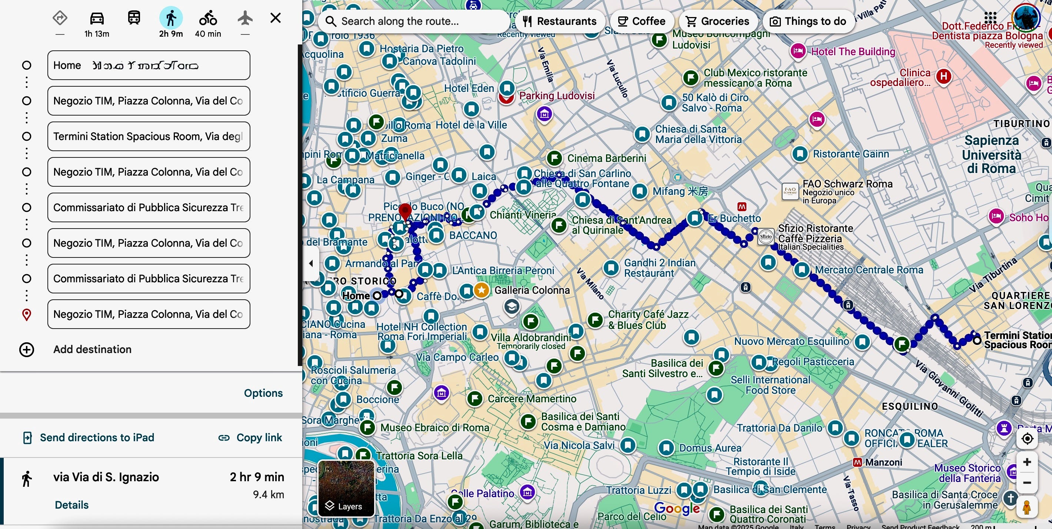The height and width of the screenshot is (529, 1052).
Task: Click Send Product Feedback link
Action: click(920, 526)
